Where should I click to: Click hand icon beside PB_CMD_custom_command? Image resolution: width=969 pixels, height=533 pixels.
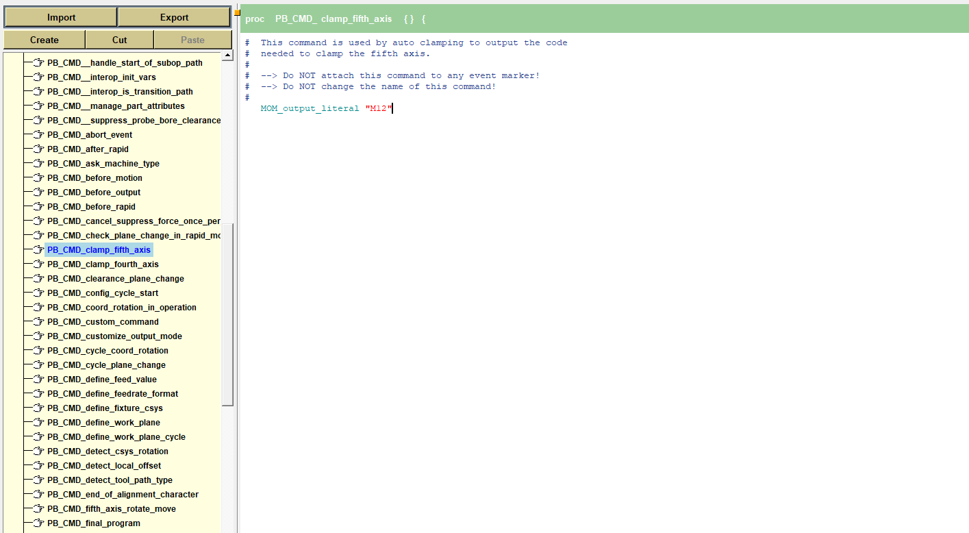(38, 322)
